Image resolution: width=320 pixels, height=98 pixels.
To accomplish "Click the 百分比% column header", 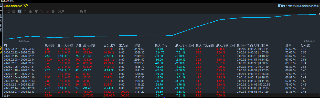I will pyautogui.click(x=109, y=45).
